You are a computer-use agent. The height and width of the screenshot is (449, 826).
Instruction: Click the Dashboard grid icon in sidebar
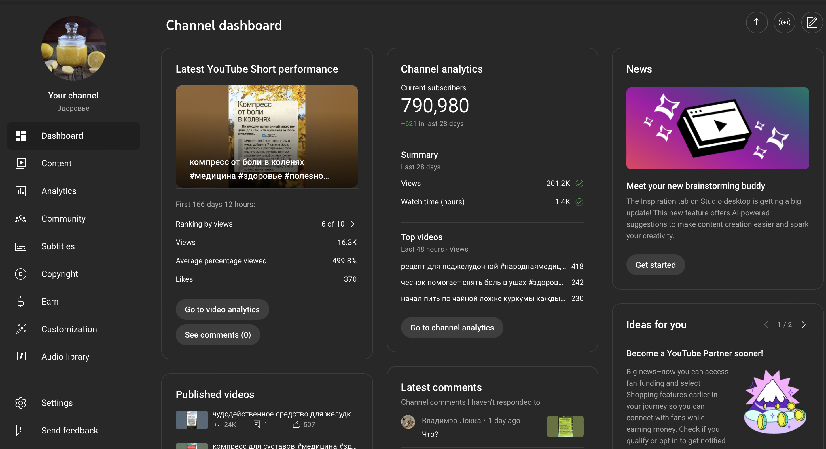click(21, 136)
